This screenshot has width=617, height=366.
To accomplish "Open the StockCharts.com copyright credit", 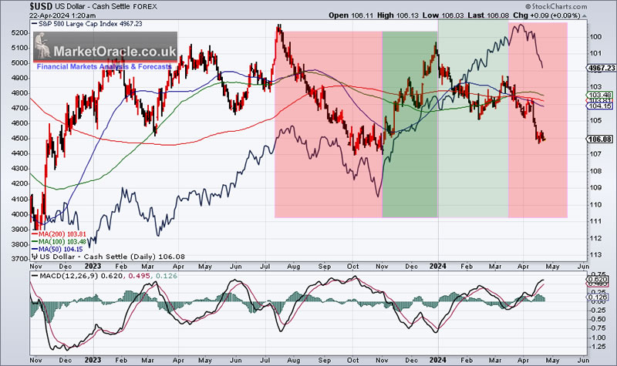I will pyautogui.click(x=556, y=6).
